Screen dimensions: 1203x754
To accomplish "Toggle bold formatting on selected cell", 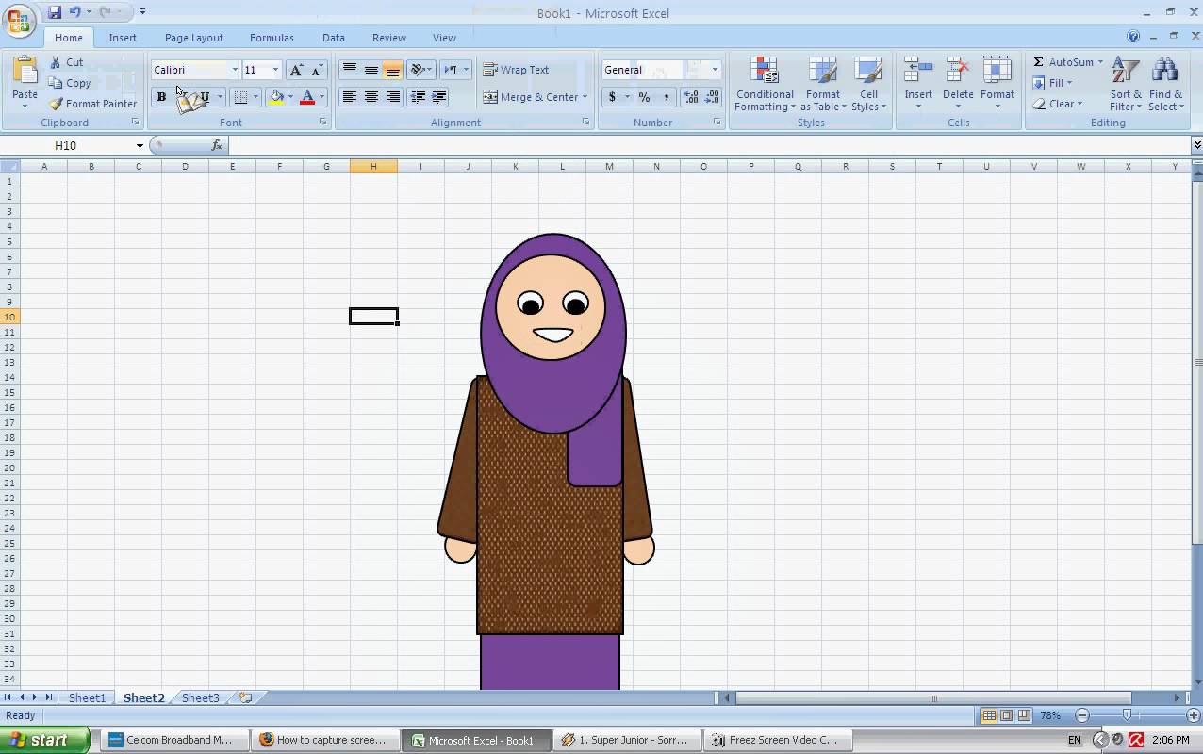I will click(159, 96).
